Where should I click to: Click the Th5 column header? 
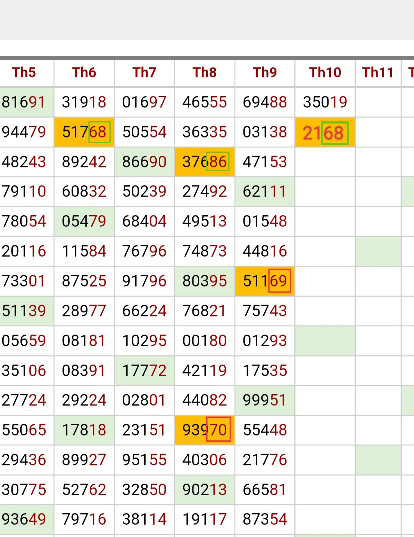click(24, 72)
